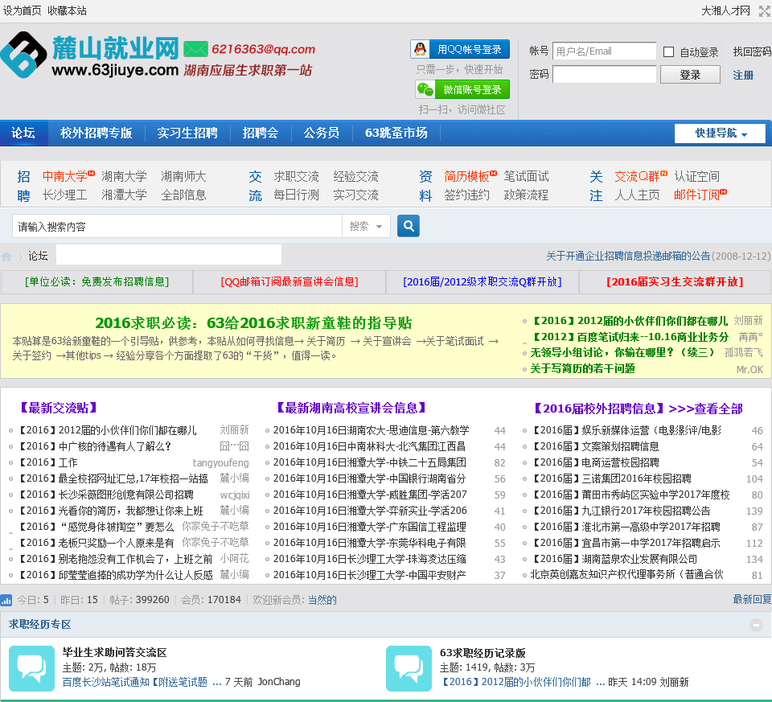772x702 pixels.
Task: Open the 63求职经历记录版 forum title
Action: pyautogui.click(x=482, y=653)
